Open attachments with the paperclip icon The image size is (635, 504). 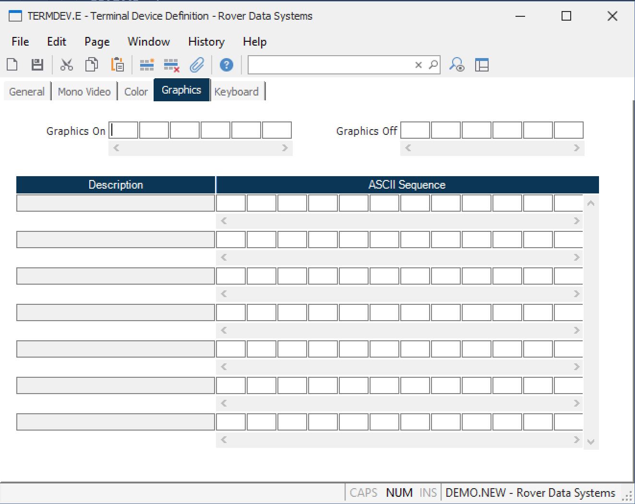197,64
